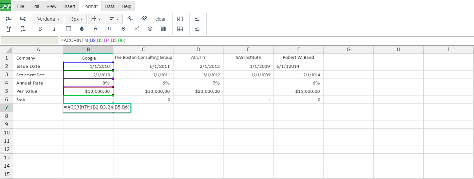Click the lower table grid icon

180,29
